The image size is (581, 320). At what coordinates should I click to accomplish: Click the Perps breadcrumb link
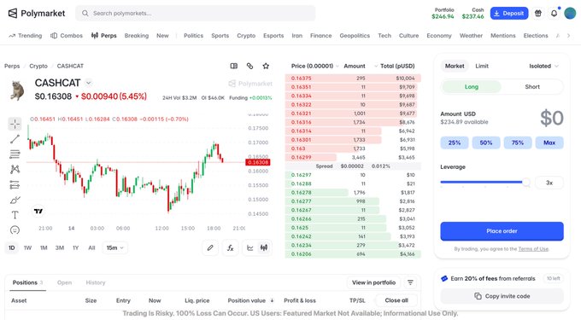12,66
